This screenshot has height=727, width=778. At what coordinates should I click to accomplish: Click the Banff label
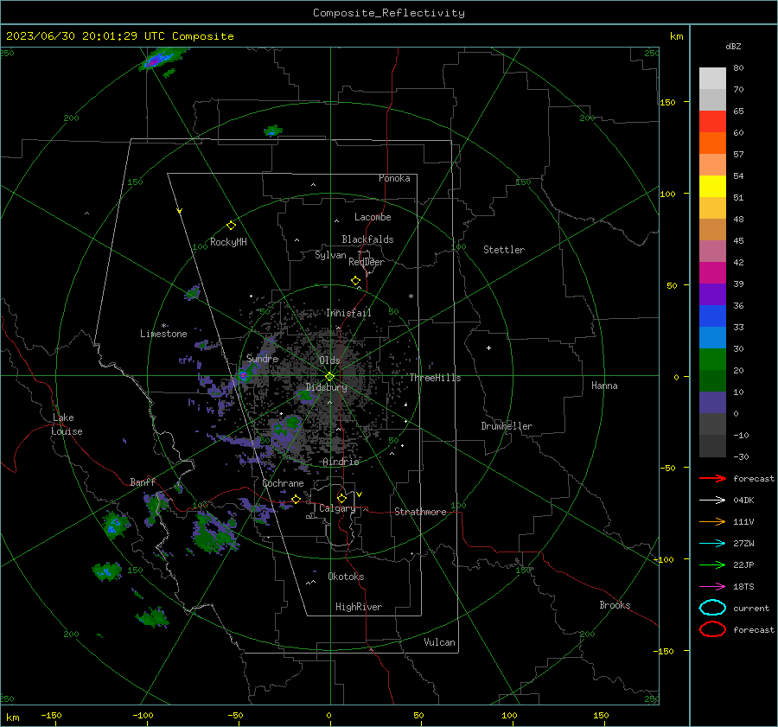point(143,482)
